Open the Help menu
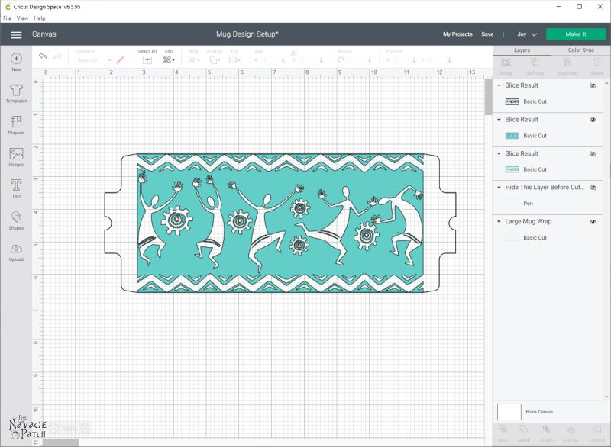Viewport: 611px width, 447px height. pyautogui.click(x=40, y=18)
